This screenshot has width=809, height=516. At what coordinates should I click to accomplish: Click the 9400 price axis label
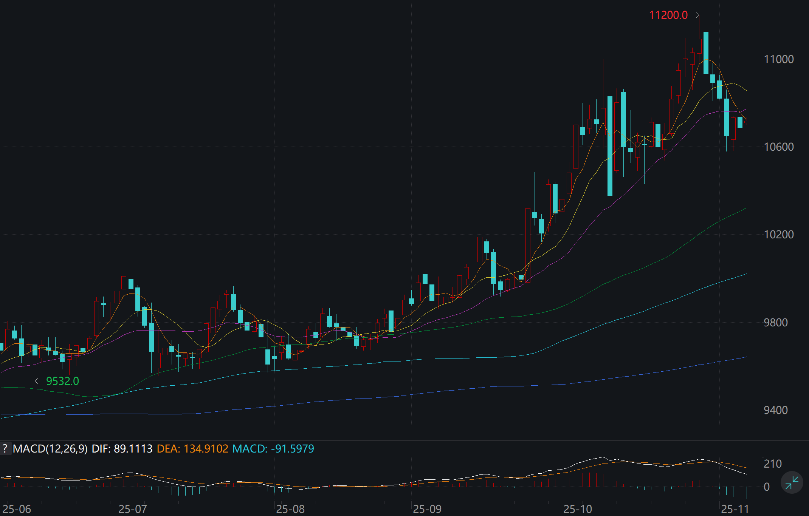click(775, 410)
